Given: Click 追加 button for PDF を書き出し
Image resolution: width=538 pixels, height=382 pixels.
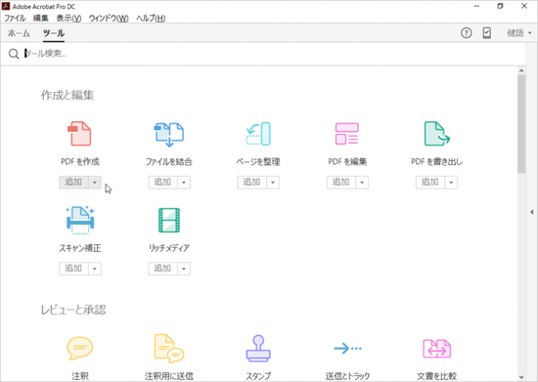Looking at the screenshot, I should point(430,183).
